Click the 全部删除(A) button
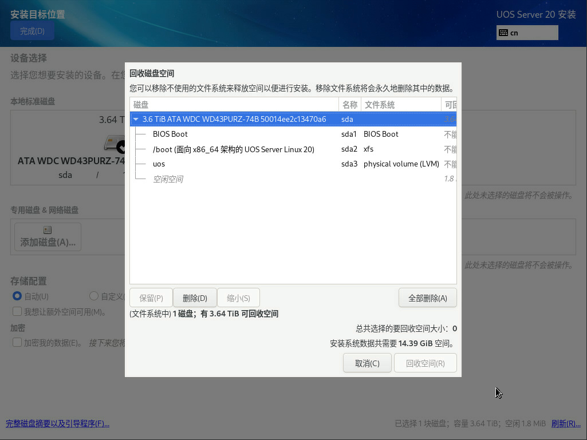The width and height of the screenshot is (587, 440). coord(428,298)
